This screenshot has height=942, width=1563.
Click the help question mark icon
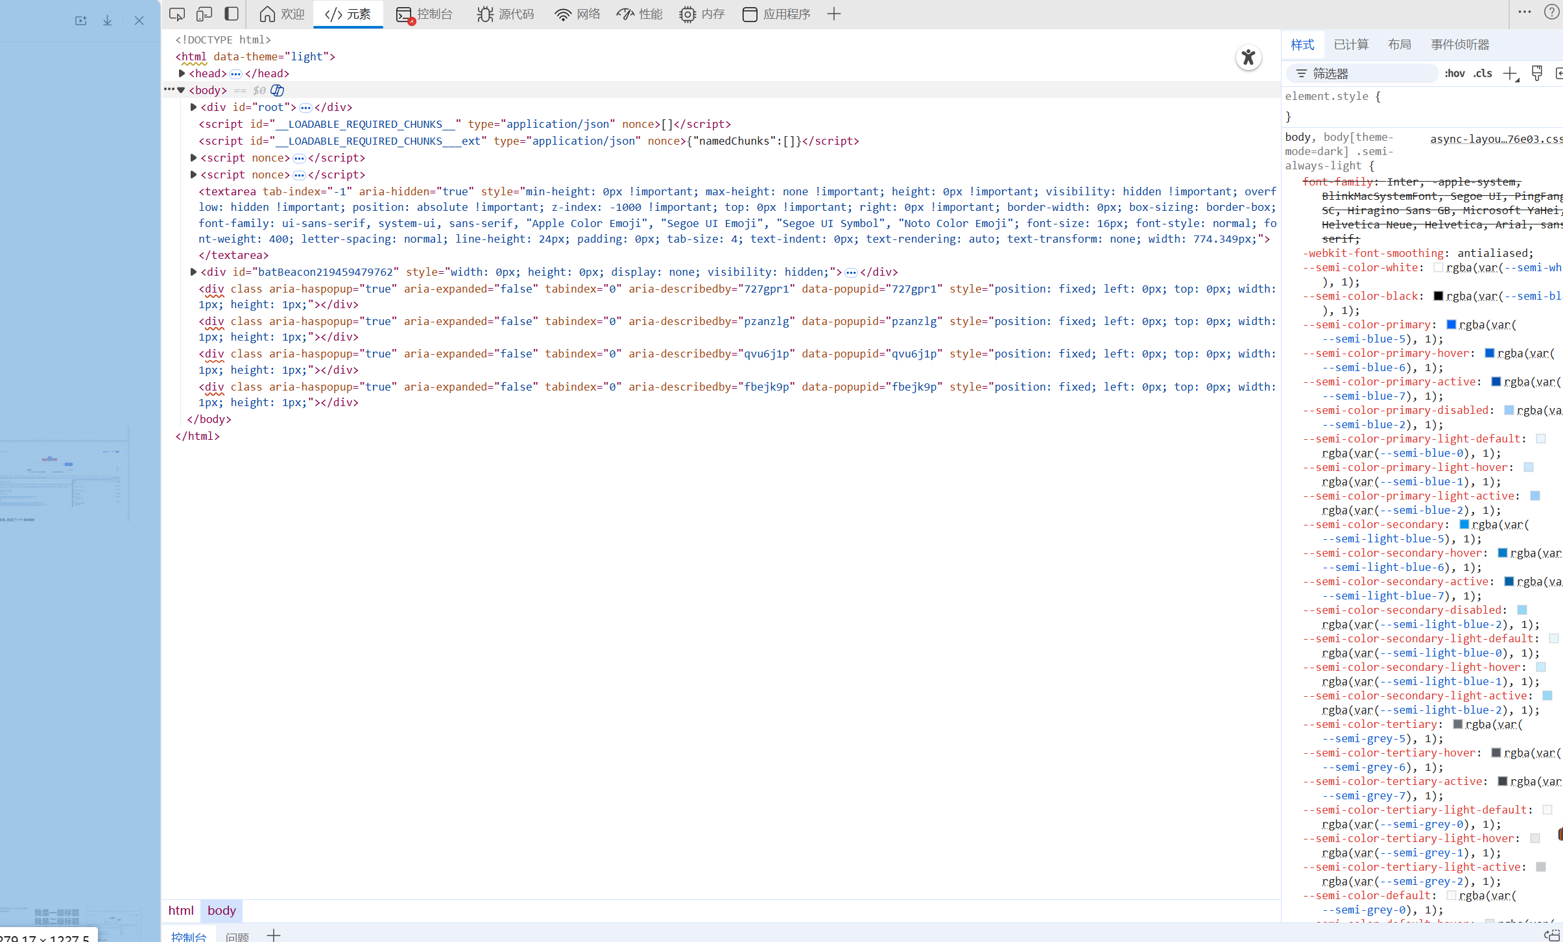coord(1551,12)
